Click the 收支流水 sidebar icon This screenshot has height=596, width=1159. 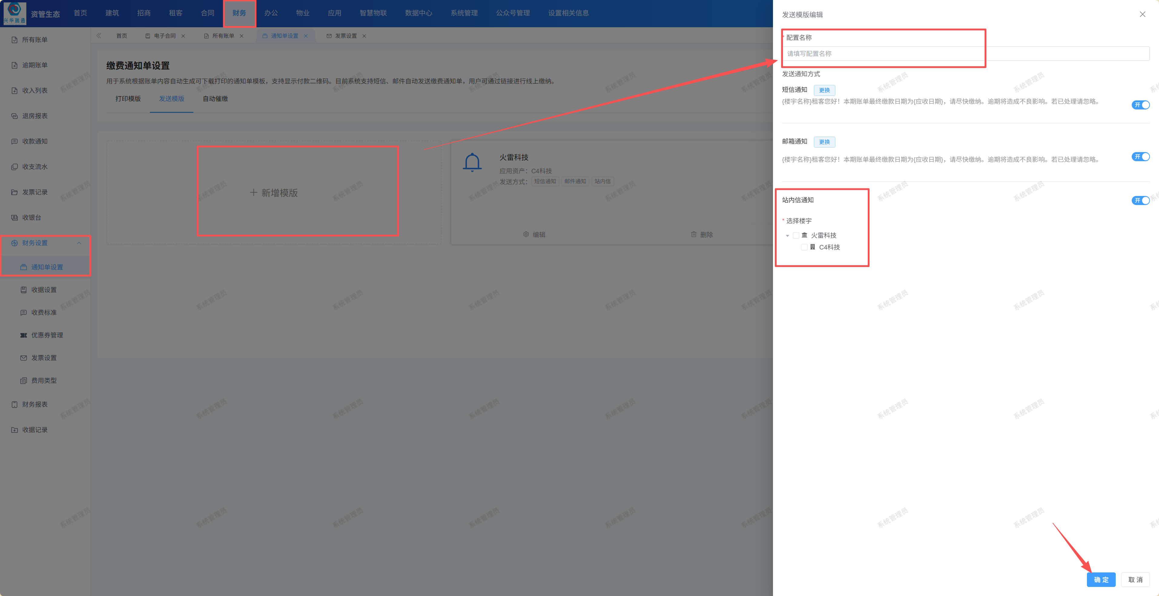point(15,167)
